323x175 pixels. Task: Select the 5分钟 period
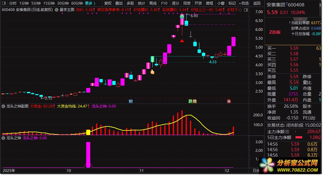[36, 3]
